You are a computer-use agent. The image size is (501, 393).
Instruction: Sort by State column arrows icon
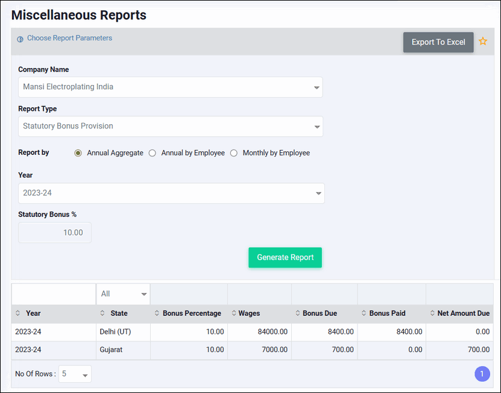coord(102,313)
